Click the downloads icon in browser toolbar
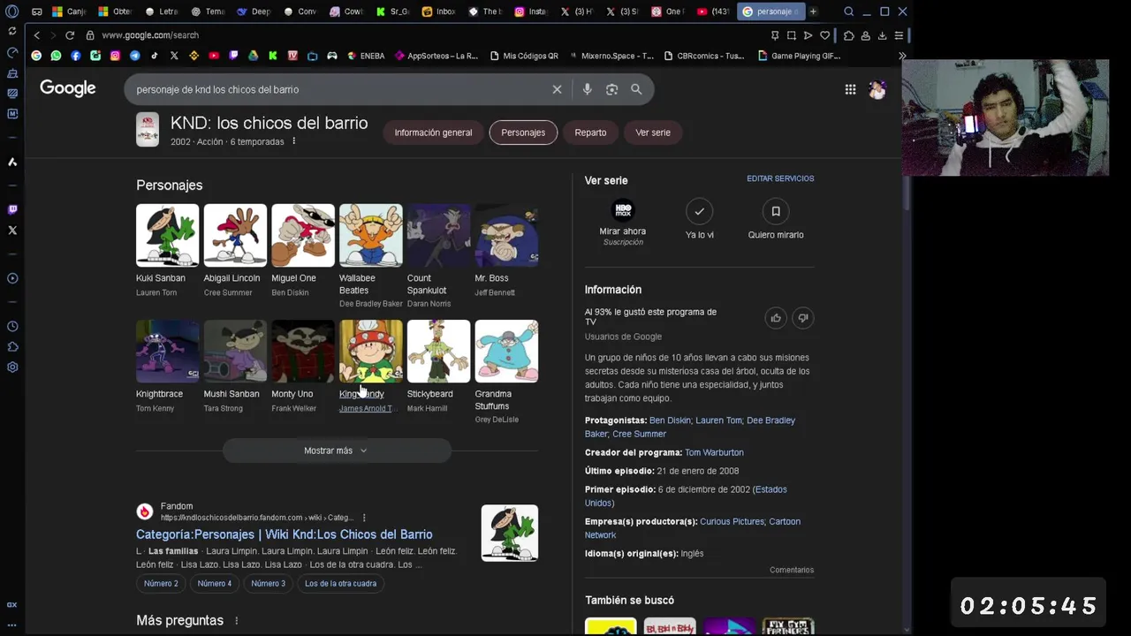The height and width of the screenshot is (636, 1131). (882, 35)
